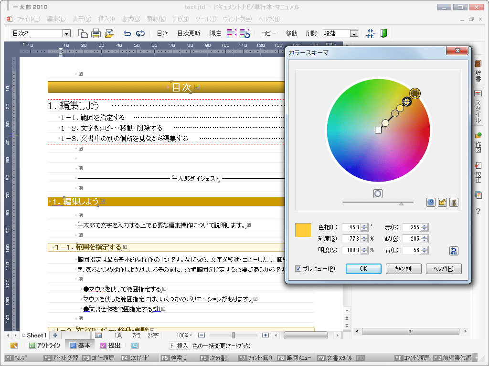Screen dimensions: 489x366
Task: Click ヘルプ(H) button in color dialog
Action: [x=444, y=269]
